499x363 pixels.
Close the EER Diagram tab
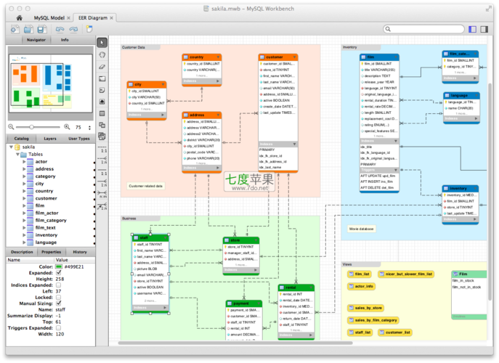(111, 18)
